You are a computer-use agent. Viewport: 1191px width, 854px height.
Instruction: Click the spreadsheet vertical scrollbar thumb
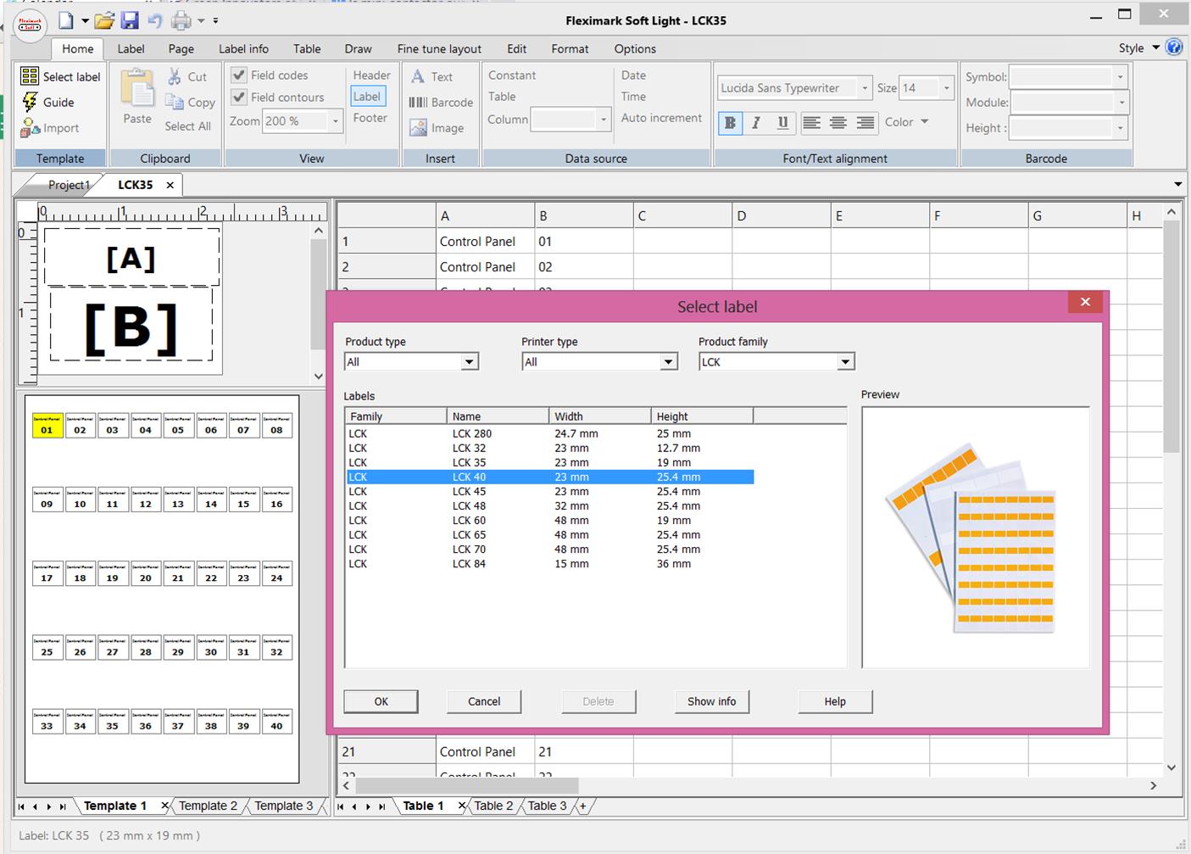(1172, 337)
